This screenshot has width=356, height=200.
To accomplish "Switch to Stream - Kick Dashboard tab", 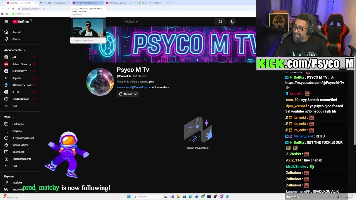I will [x=154, y=3].
